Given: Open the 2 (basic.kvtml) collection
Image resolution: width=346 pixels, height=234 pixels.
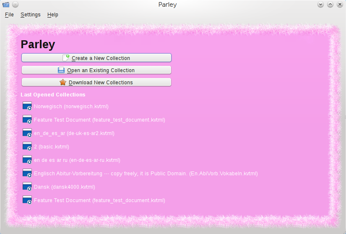Looking at the screenshot, I should tap(52, 147).
